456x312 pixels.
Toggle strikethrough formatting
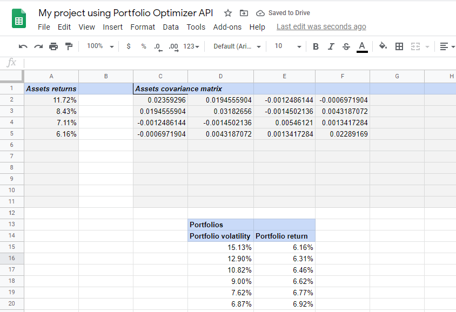pos(346,46)
